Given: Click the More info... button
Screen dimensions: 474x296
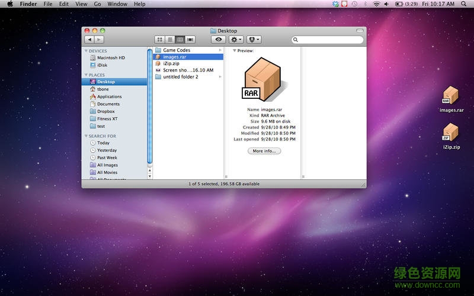Looking at the screenshot, I should [264, 151].
